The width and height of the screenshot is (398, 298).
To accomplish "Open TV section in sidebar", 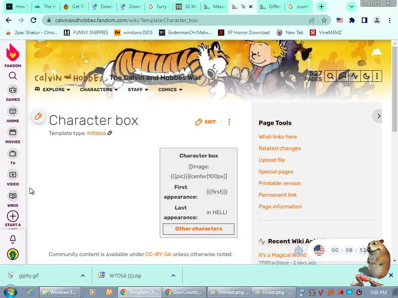I will coord(13,158).
